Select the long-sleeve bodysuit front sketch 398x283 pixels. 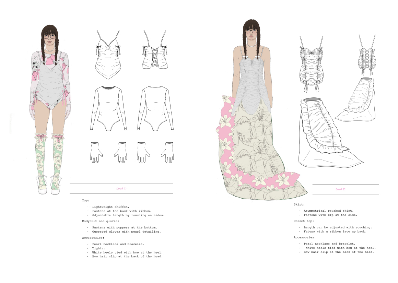coord(108,109)
